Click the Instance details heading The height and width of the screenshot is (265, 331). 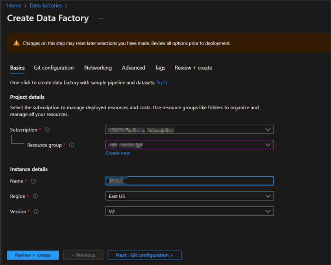[29, 169]
